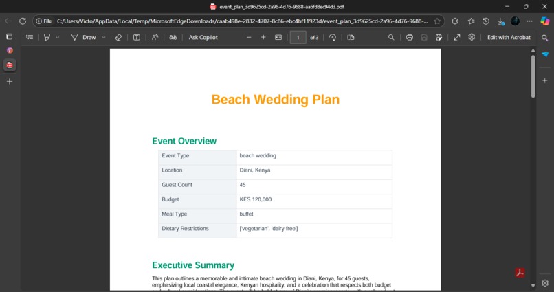Image resolution: width=554 pixels, height=292 pixels.
Task: Rotate the PDF page
Action: tap(333, 37)
